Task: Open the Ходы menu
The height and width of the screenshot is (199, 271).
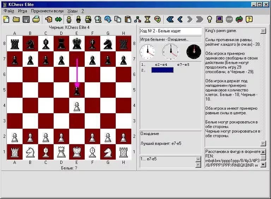Action: tap(72, 11)
